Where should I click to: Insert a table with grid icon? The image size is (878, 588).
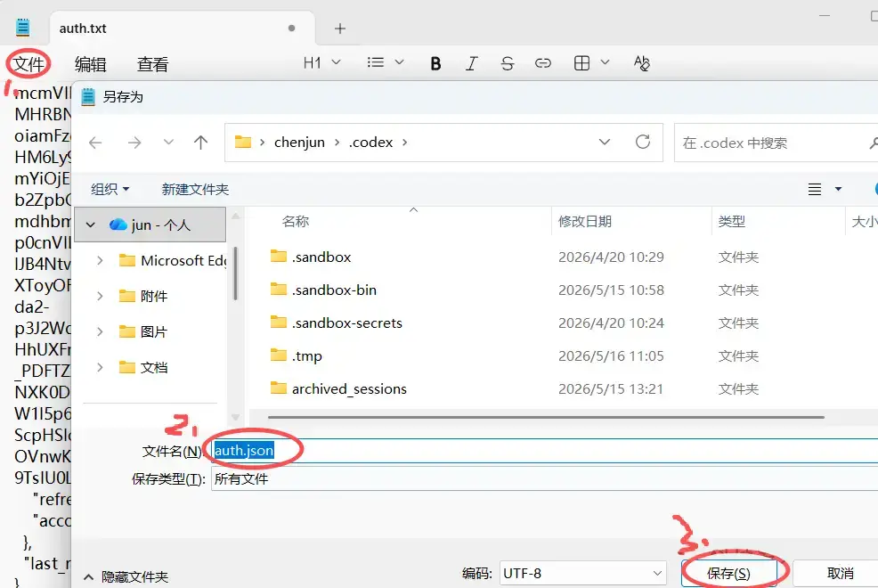(x=581, y=63)
